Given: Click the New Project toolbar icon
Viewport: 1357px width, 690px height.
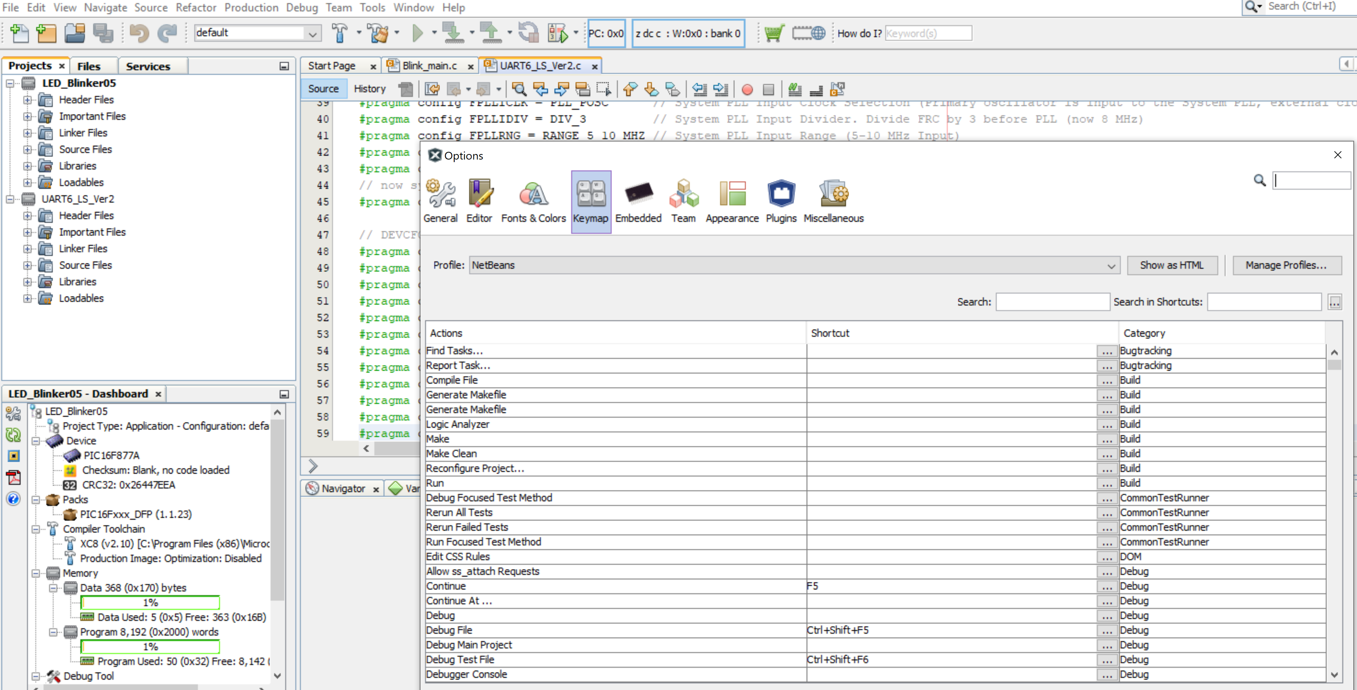Looking at the screenshot, I should coord(46,33).
